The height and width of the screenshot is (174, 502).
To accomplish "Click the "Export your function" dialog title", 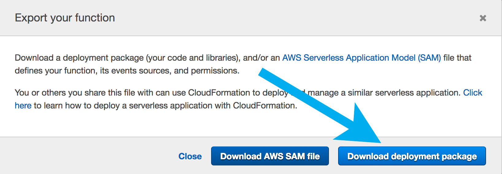I will pos(65,18).
